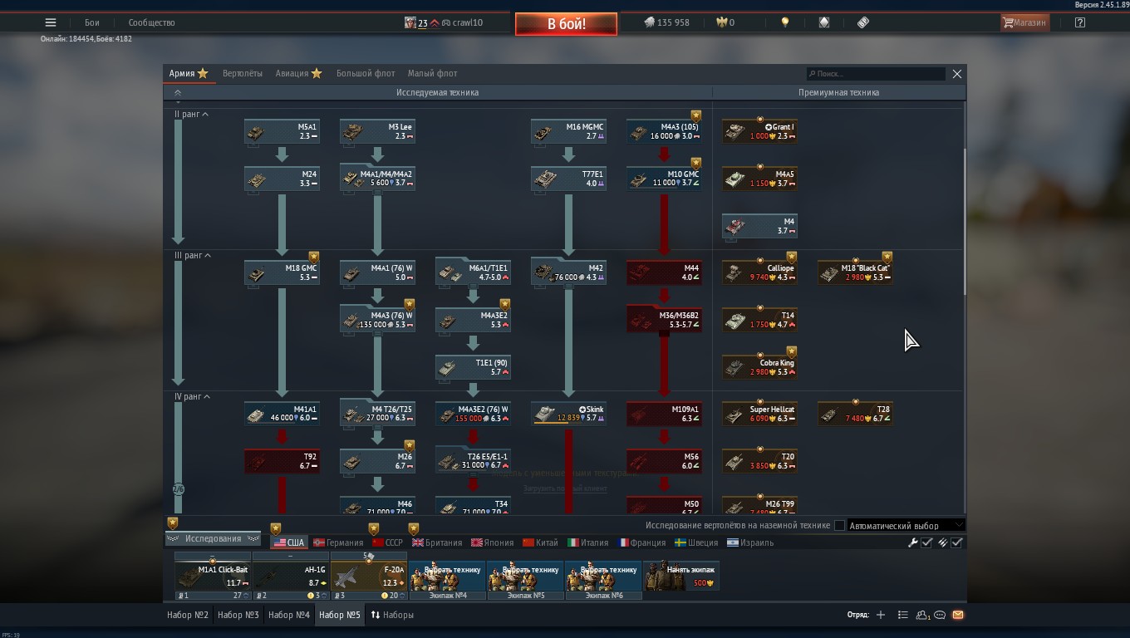Select the M1A1 Click-Bait crew slot

(213, 576)
